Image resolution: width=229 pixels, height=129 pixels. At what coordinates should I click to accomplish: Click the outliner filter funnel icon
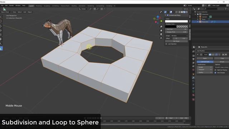(226, 9)
